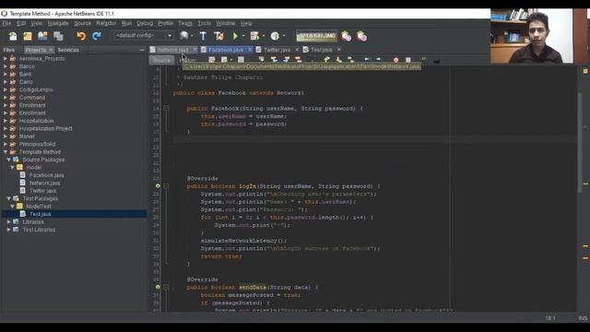Close the Twitter.java editor tab
The width and height of the screenshot is (590, 332).
[x=297, y=49]
